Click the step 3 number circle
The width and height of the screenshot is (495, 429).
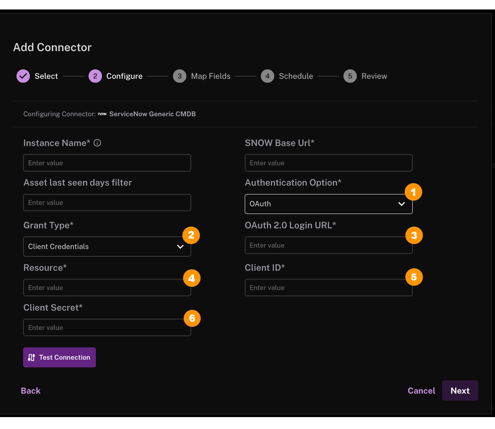point(180,76)
